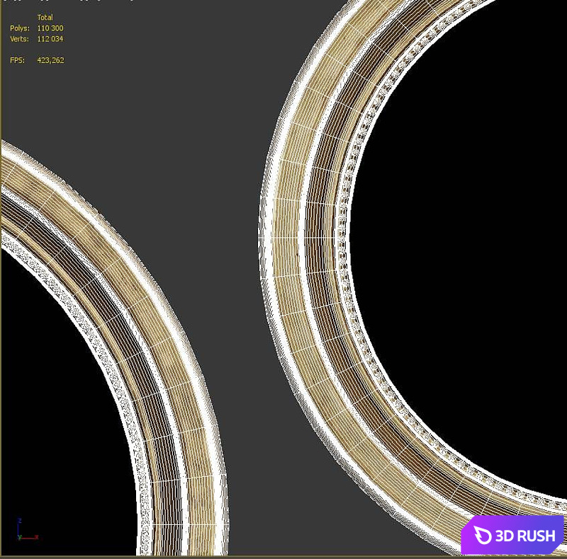Click the FPS: label
Screen dimensions: 567x559
pyautogui.click(x=17, y=60)
